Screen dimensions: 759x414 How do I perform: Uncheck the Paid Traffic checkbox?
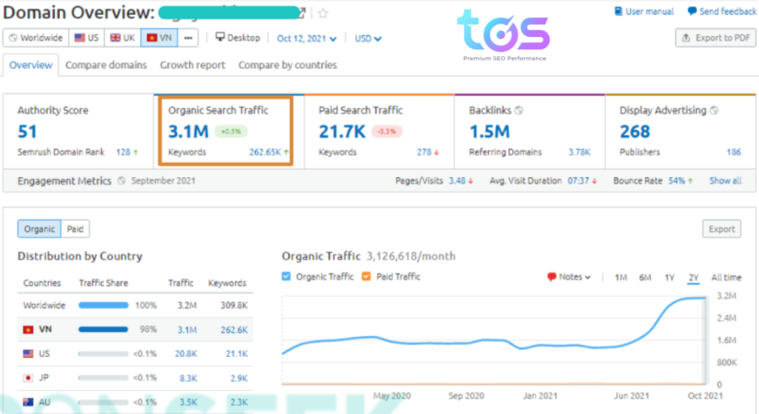pos(366,277)
